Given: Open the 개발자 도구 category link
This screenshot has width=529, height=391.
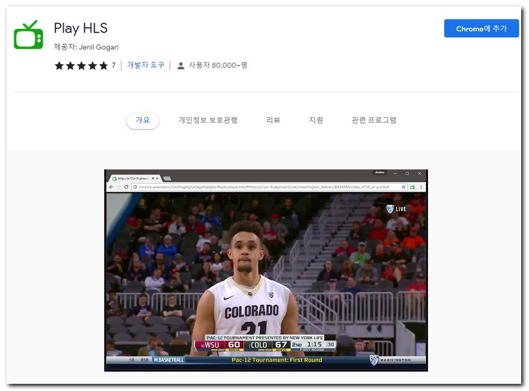Looking at the screenshot, I should pos(145,66).
